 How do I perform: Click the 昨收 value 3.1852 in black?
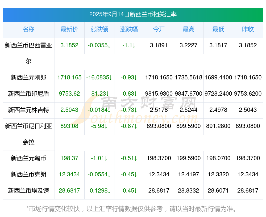[x=248, y=45]
